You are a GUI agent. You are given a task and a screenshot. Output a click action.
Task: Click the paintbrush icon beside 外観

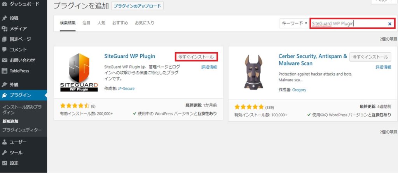(x=4, y=84)
